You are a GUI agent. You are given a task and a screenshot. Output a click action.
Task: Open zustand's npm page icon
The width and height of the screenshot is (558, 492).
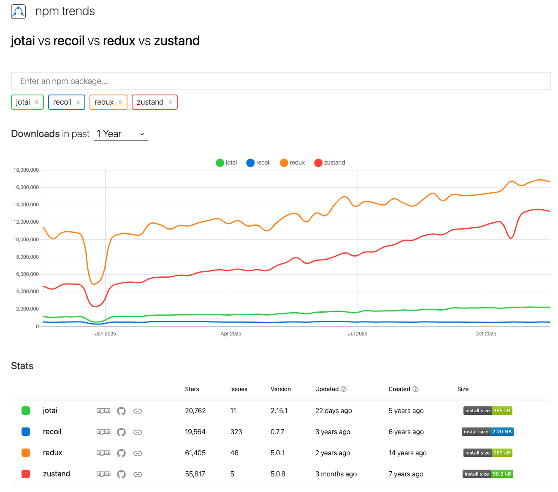pos(103,474)
